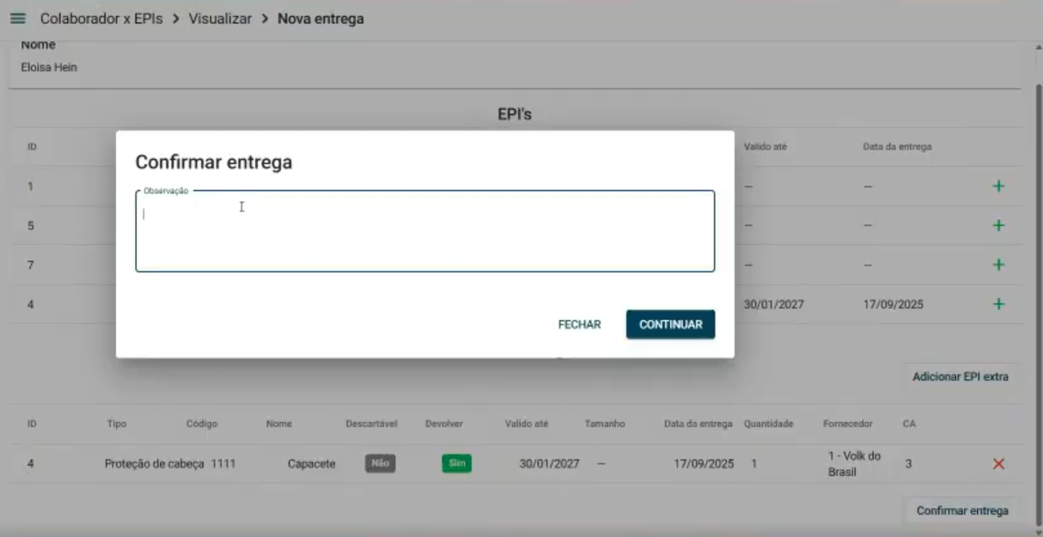Click the green plus icon for EPI ID 5
1043x537 pixels.
pos(998,225)
